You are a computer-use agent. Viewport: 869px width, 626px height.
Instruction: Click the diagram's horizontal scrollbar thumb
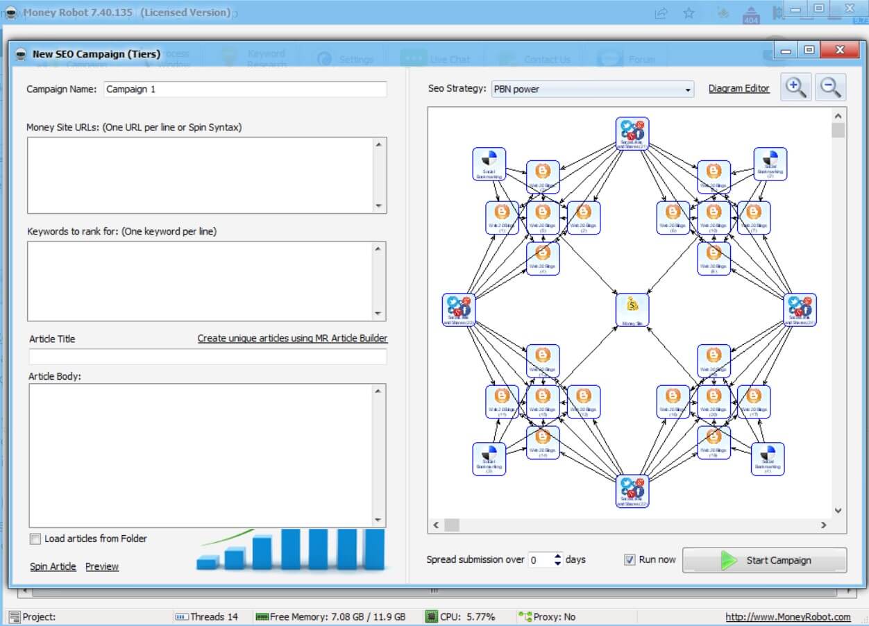[452, 525]
